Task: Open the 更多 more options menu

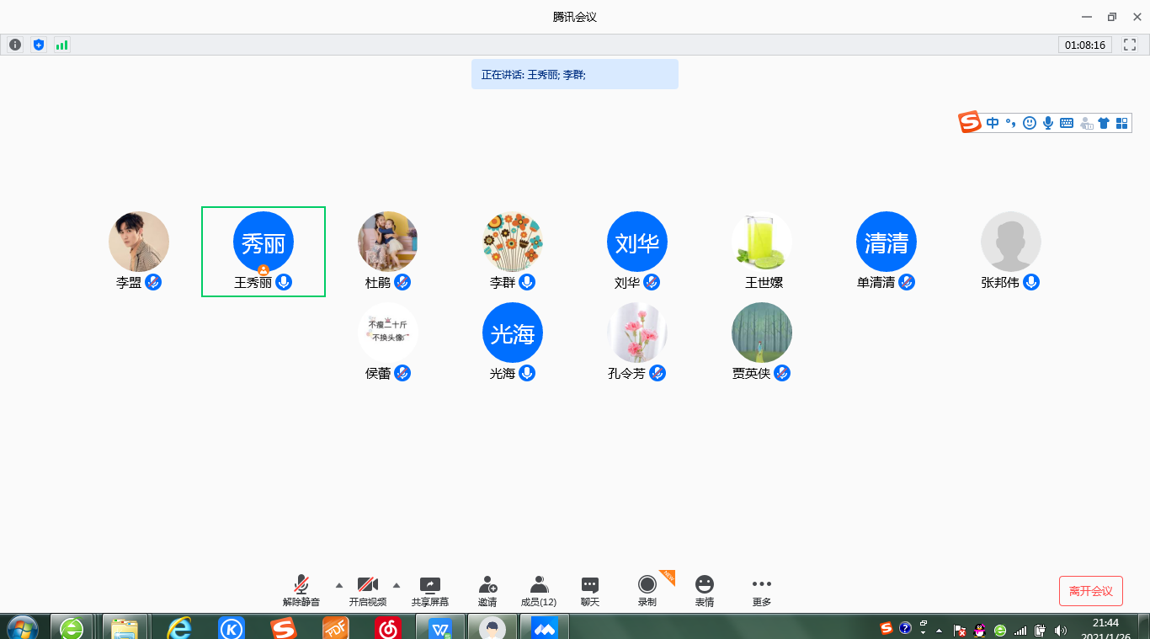Action: pyautogui.click(x=762, y=591)
